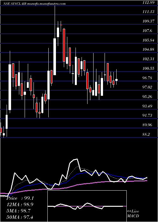Select the 104.08 axis value
Viewport: 158px width, 222px height.
(148, 49)
